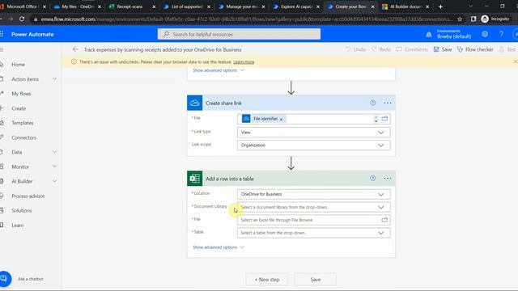Click Undo in the toolbar
Image resolution: width=518 pixels, height=291 pixels.
pos(356,49)
